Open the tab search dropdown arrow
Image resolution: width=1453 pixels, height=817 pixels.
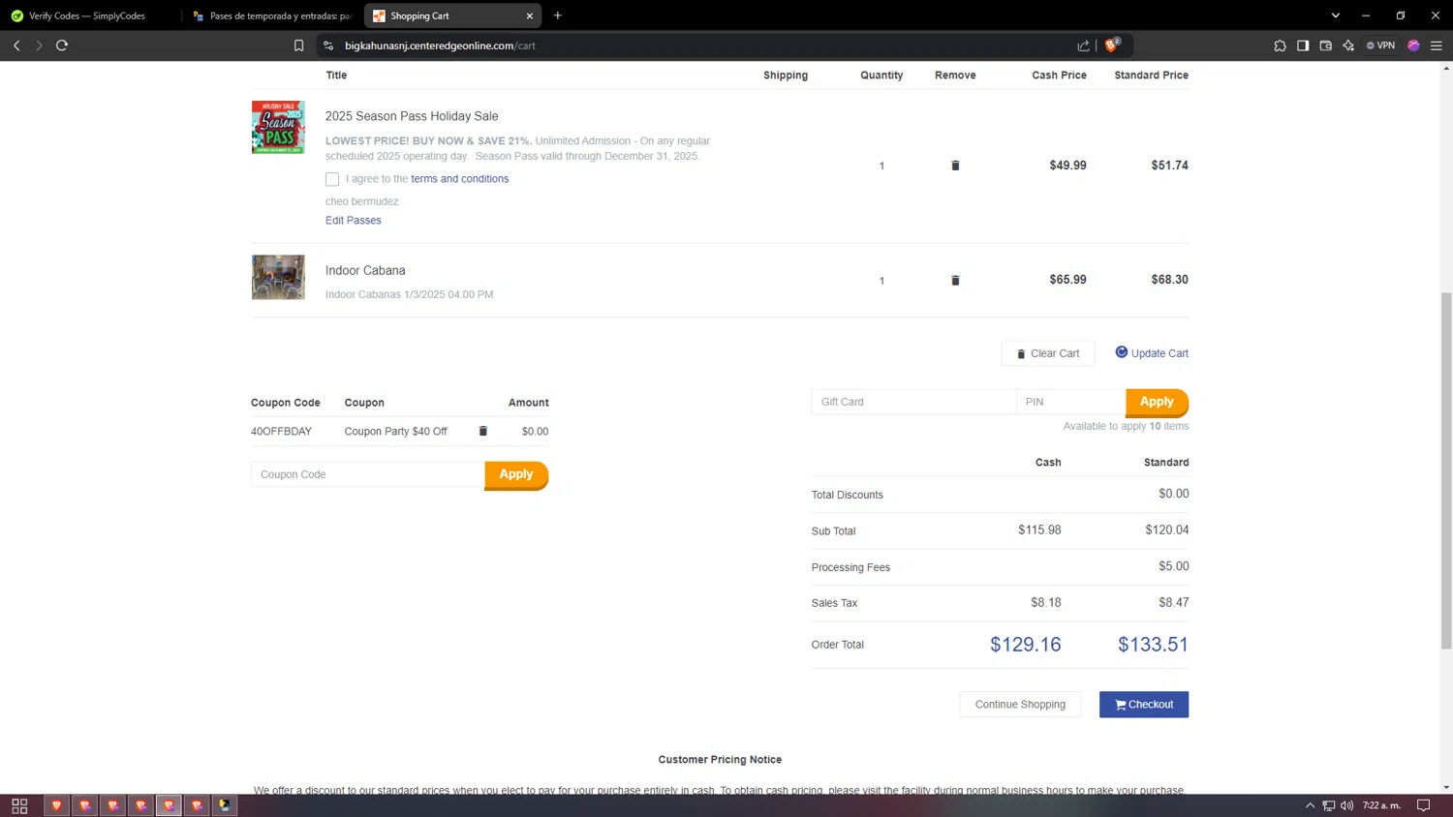click(x=1335, y=15)
